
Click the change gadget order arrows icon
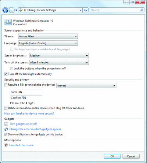pyautogui.click(x=6, y=129)
